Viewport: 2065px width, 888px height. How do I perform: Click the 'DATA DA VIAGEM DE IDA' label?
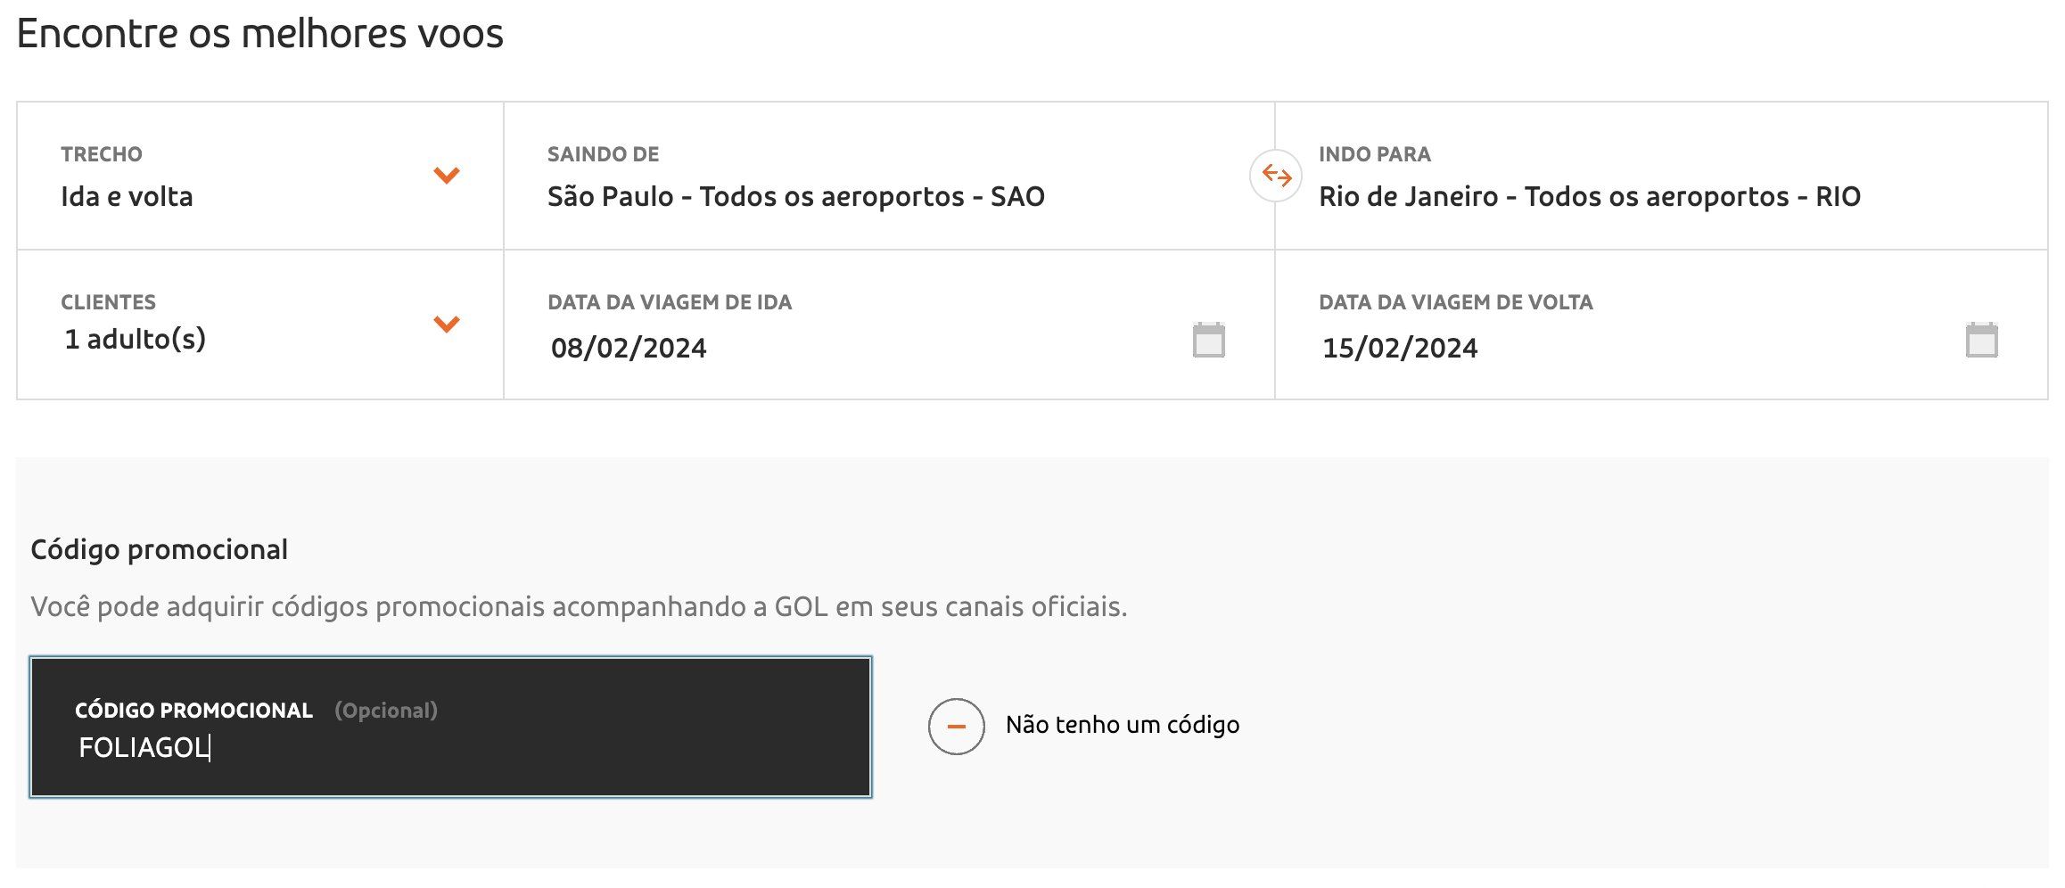670,302
